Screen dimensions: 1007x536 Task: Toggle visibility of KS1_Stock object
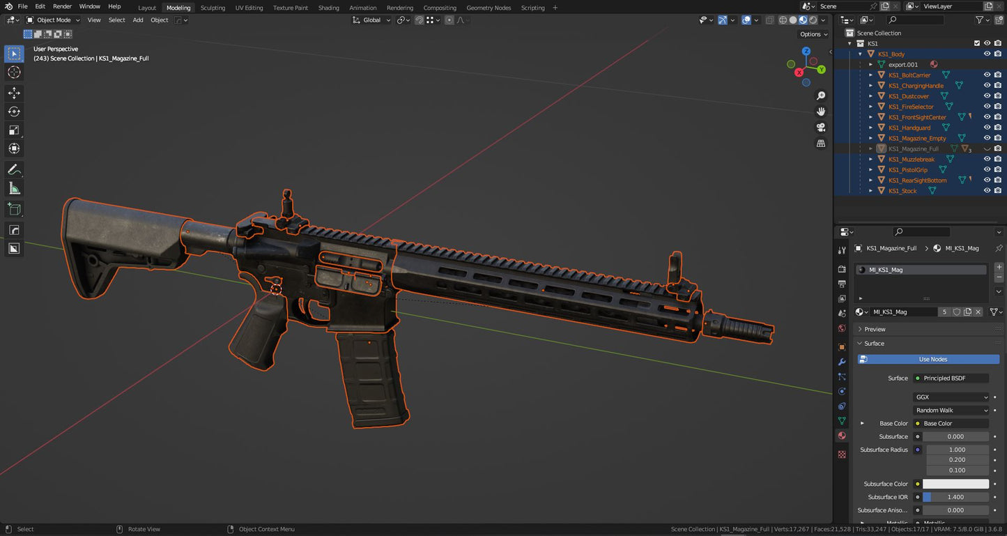[987, 191]
